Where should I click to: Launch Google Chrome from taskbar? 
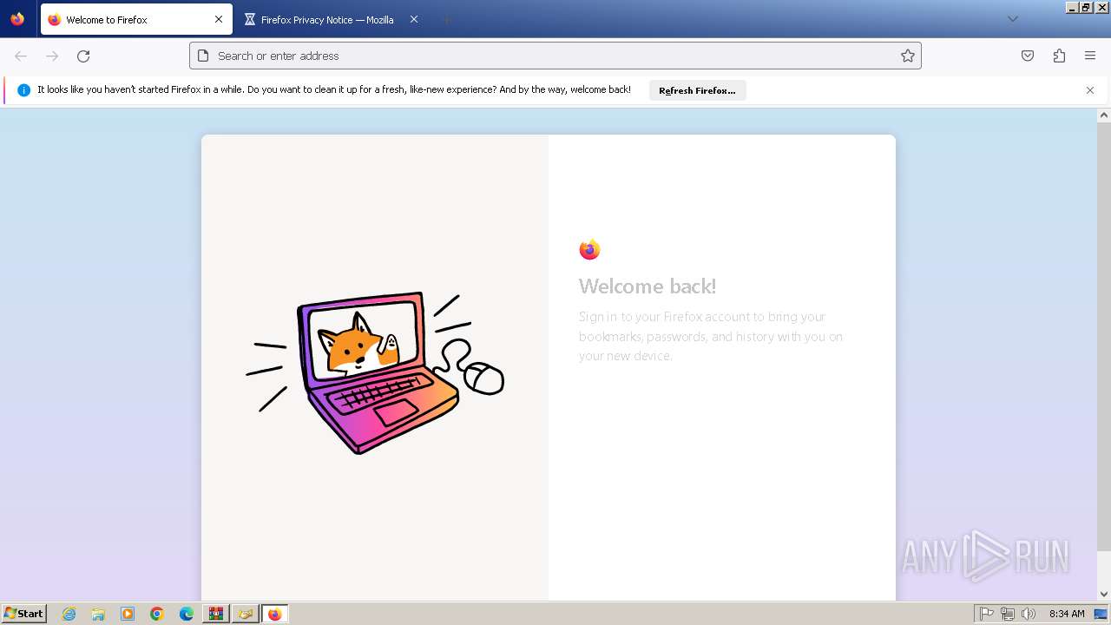157,614
